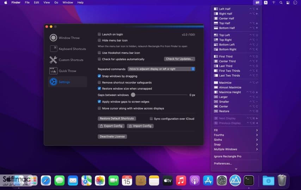Open the Repeated commands dropdown
Viewport: 301px width, 190px height.
pyautogui.click(x=161, y=69)
